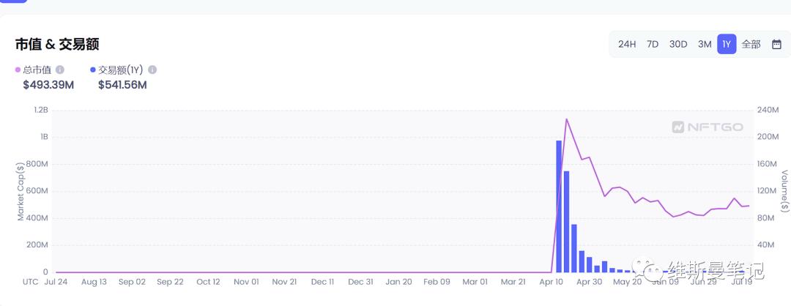Click the $541.56M volume value
Image resolution: width=791 pixels, height=306 pixels.
[122, 85]
